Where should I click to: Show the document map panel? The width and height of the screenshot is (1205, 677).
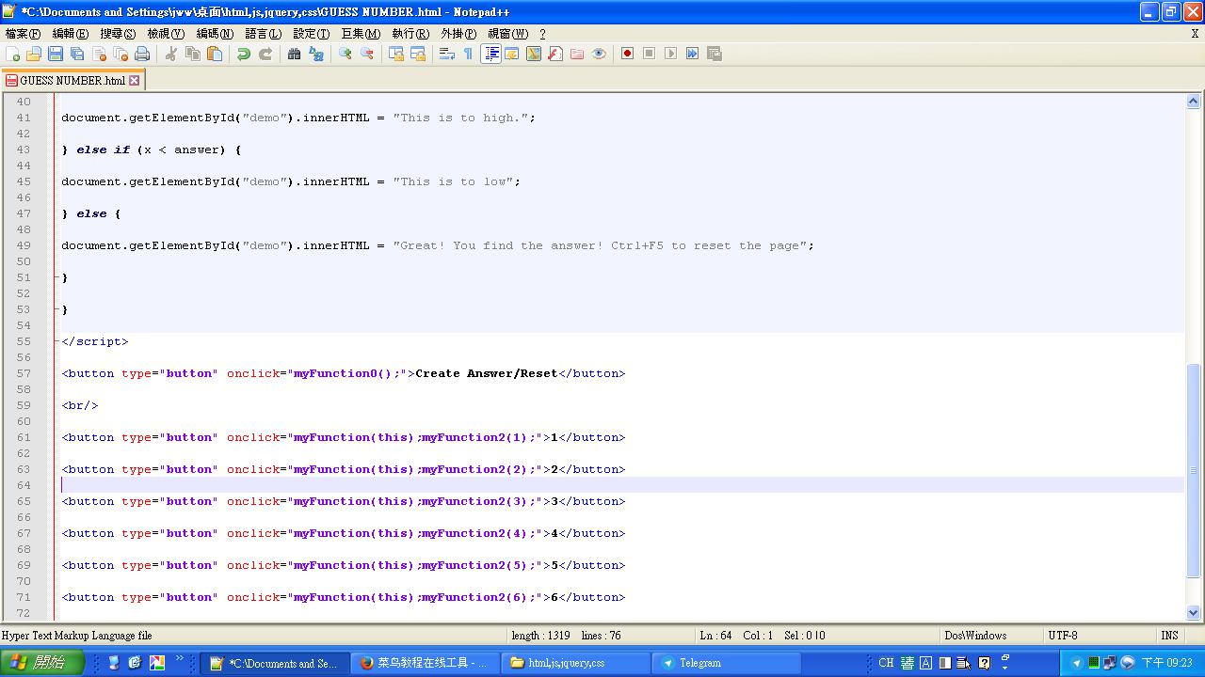[x=534, y=54]
